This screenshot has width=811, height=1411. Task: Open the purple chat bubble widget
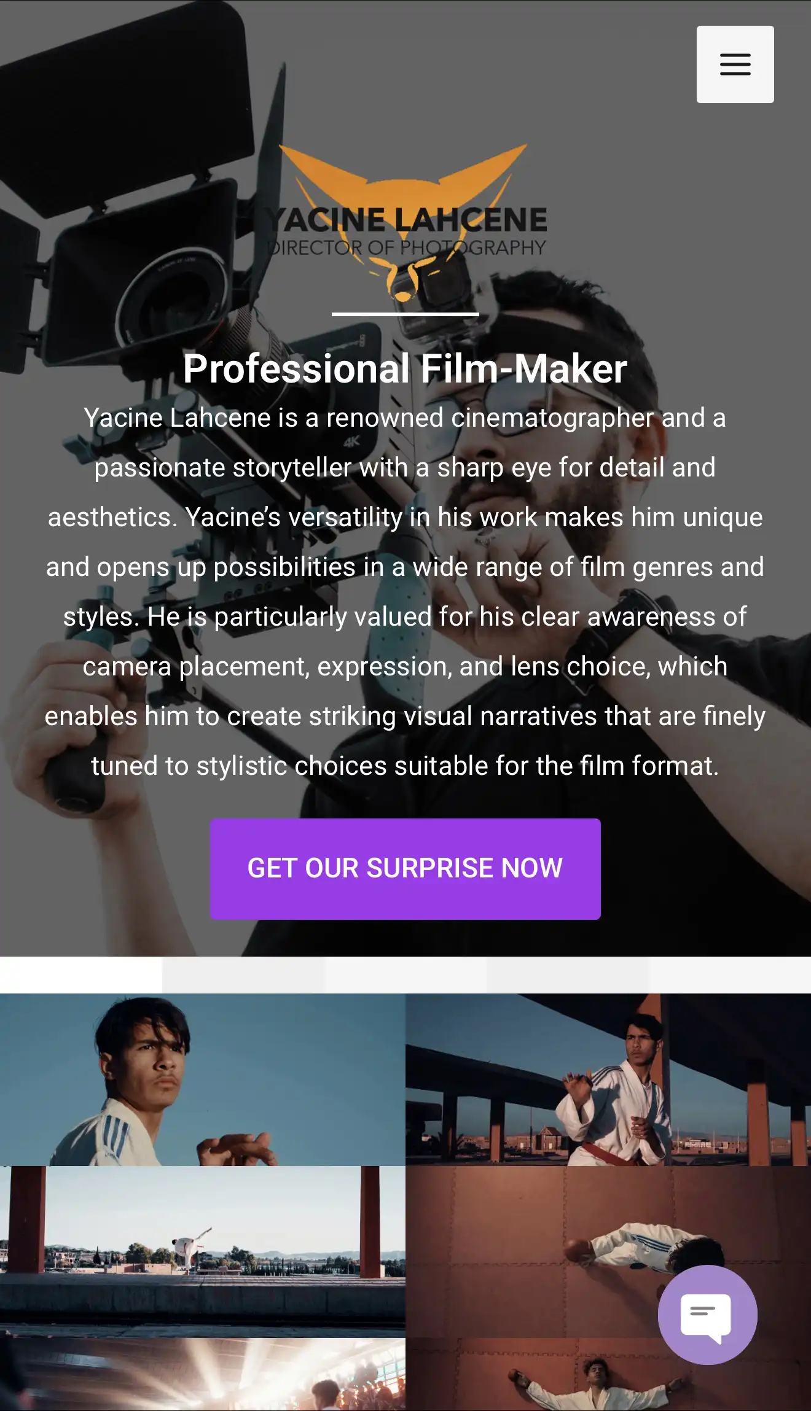pos(707,1315)
